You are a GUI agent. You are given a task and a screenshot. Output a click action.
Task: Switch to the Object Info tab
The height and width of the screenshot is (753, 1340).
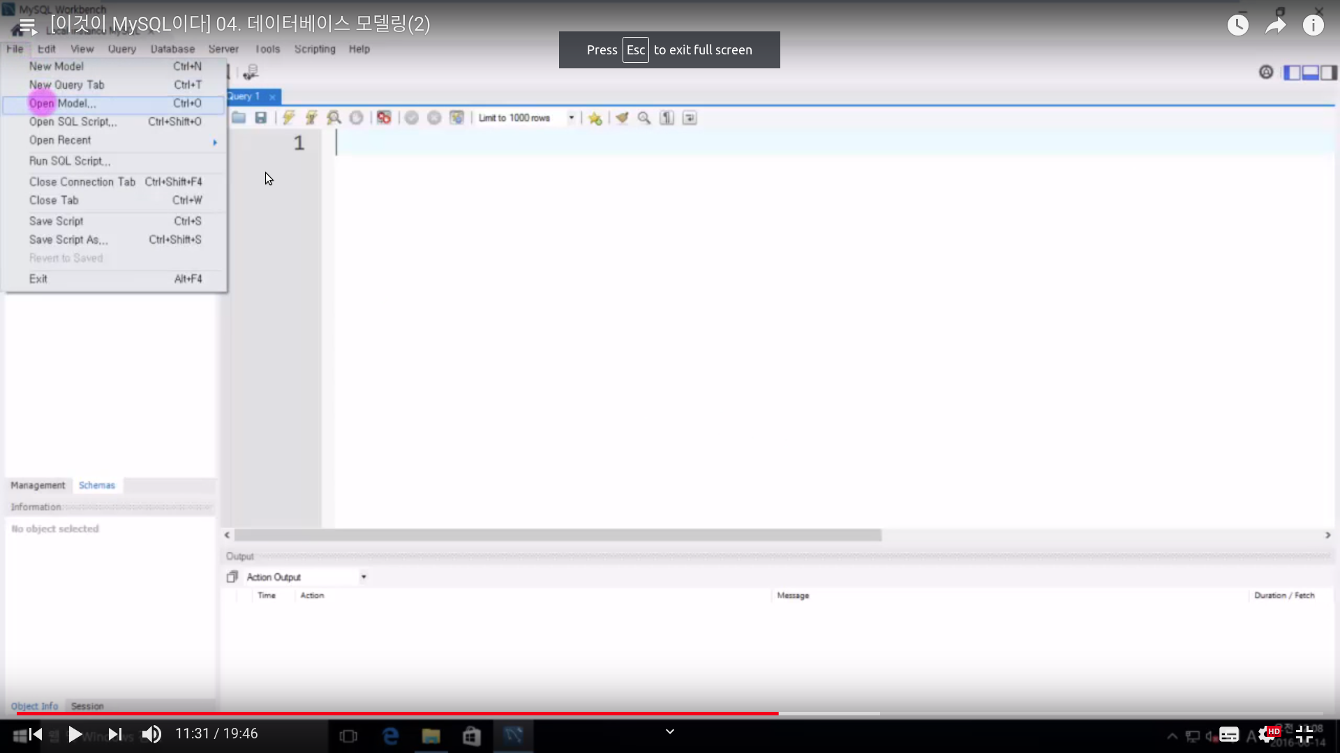(x=34, y=706)
